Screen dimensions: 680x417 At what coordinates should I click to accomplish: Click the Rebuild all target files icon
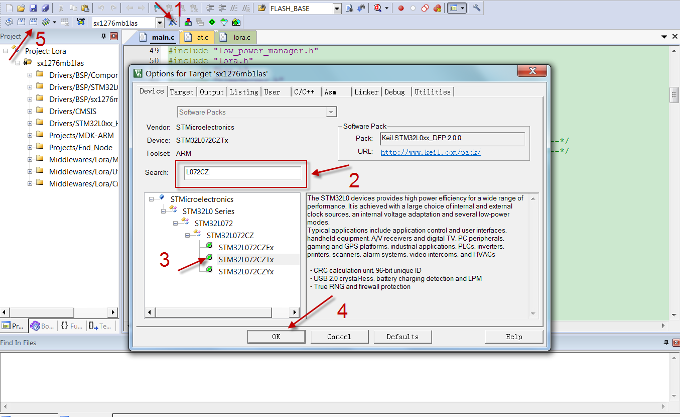(x=33, y=22)
